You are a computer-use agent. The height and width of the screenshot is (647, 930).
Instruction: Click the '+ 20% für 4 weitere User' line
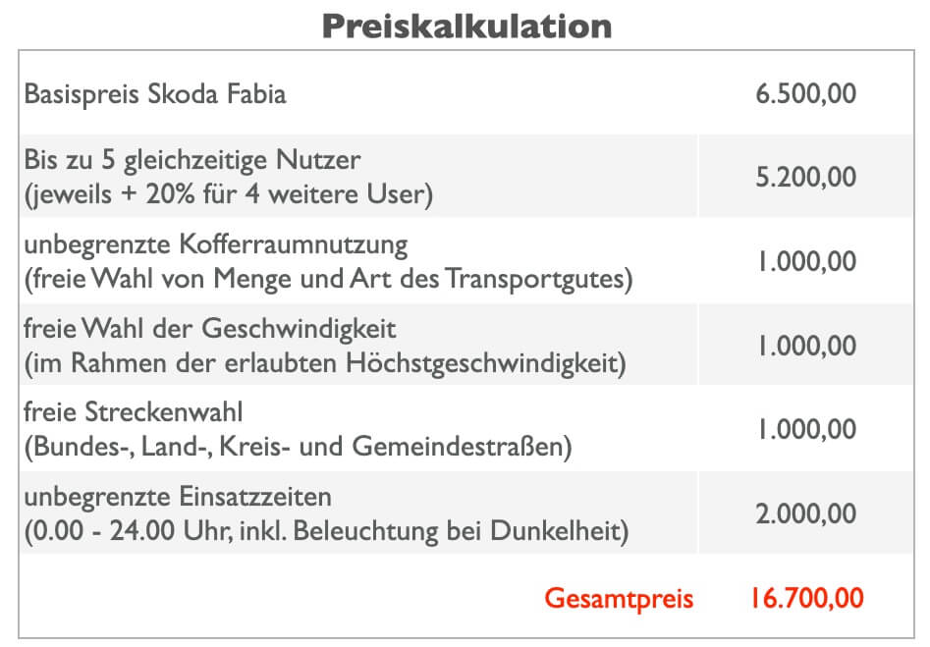point(228,194)
